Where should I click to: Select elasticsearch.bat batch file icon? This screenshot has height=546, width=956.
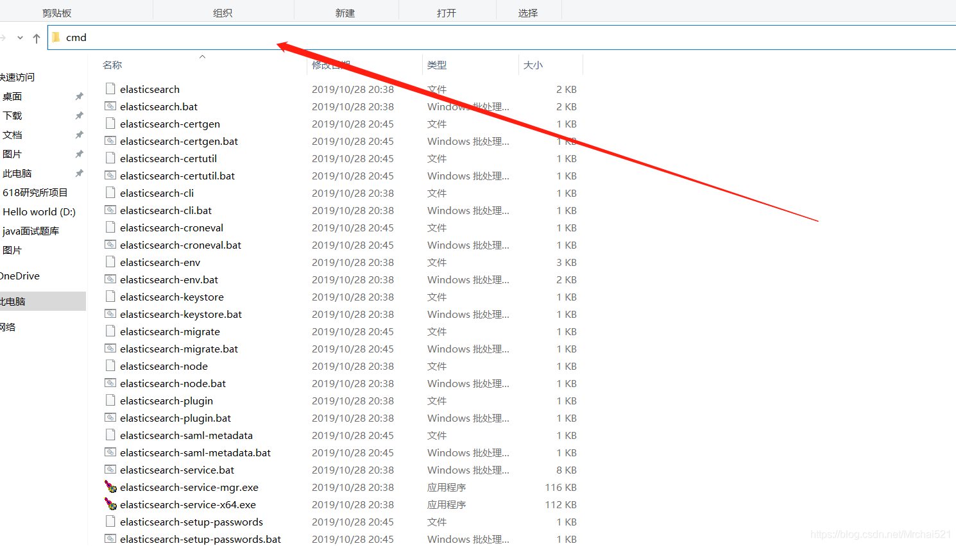110,106
